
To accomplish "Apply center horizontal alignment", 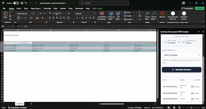I will click(x=53, y=18).
